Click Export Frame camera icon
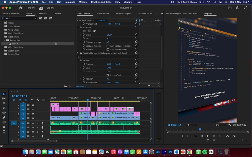The width and height of the screenshot is (252, 157). [214, 141]
